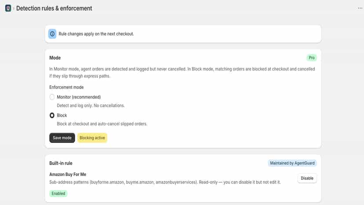Click the info icon in the banner
The image size is (364, 205).
(52, 34)
